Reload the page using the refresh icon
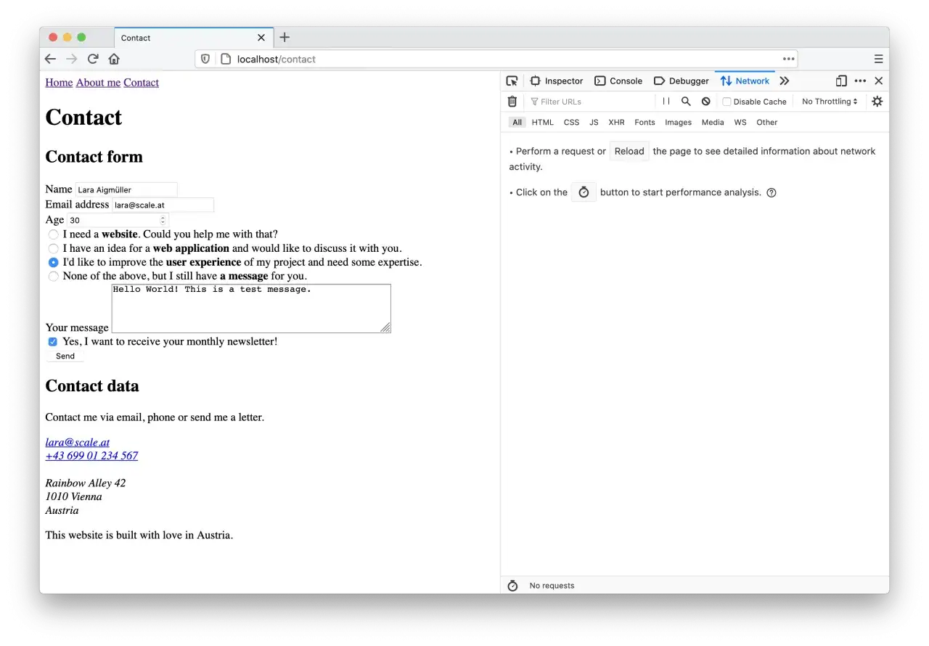Screen dimensions: 929x646 pos(93,59)
